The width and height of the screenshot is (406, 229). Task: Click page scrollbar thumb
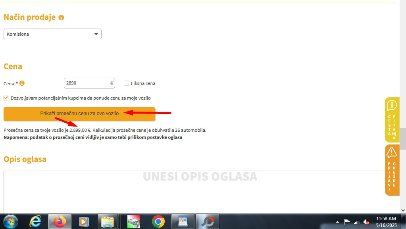403,139
